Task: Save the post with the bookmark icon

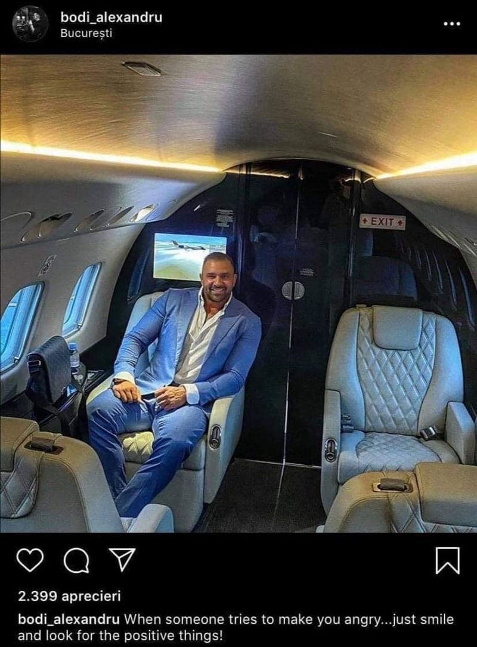Action: (448, 560)
